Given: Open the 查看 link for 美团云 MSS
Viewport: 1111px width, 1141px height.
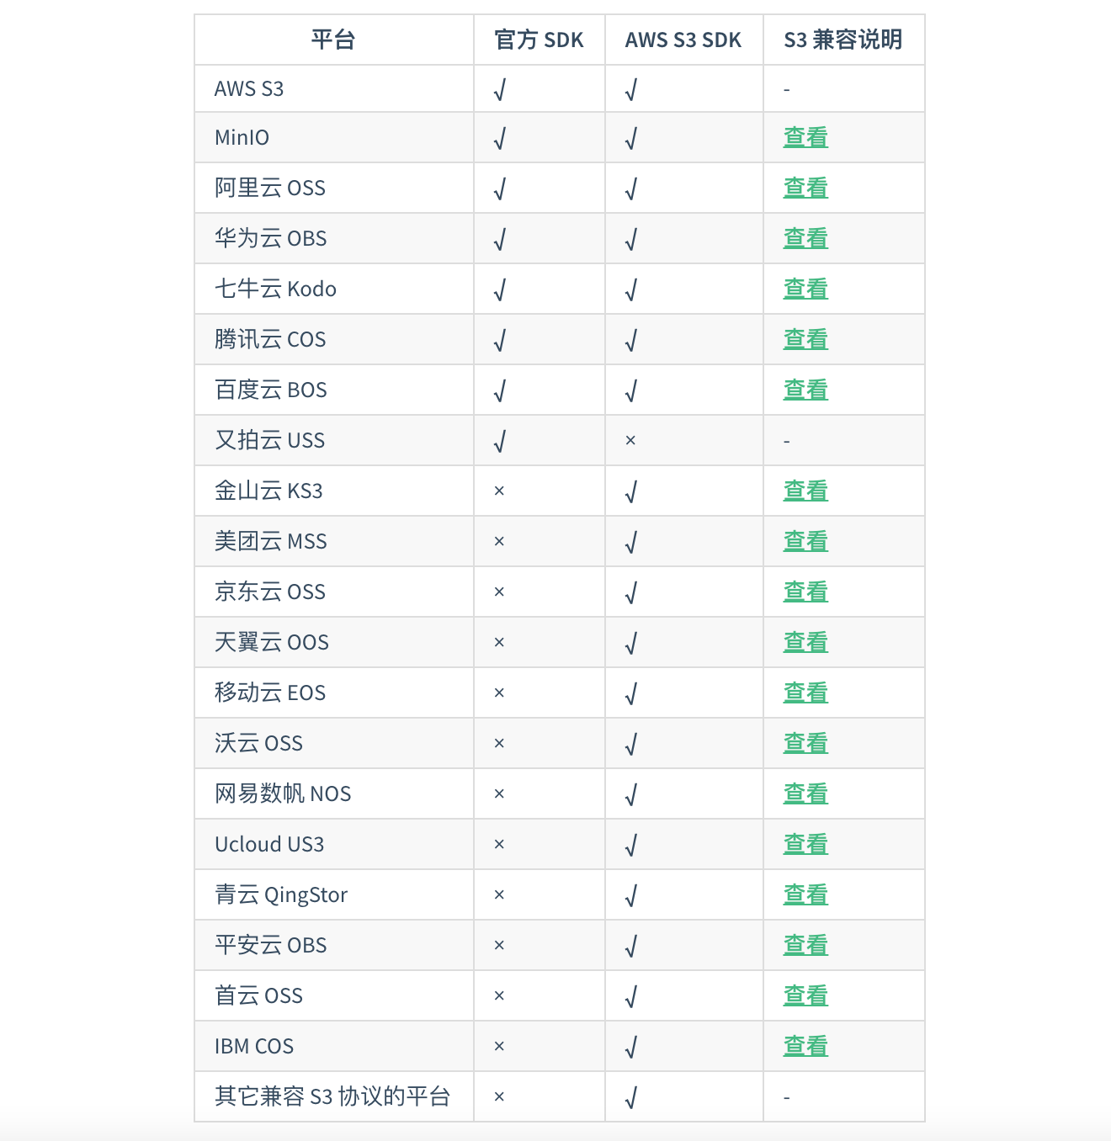Looking at the screenshot, I should pyautogui.click(x=805, y=541).
